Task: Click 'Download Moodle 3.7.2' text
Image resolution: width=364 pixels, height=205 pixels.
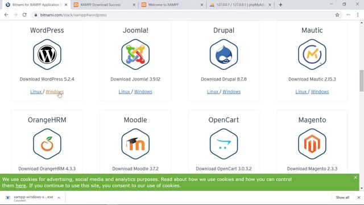Action: click(135, 169)
